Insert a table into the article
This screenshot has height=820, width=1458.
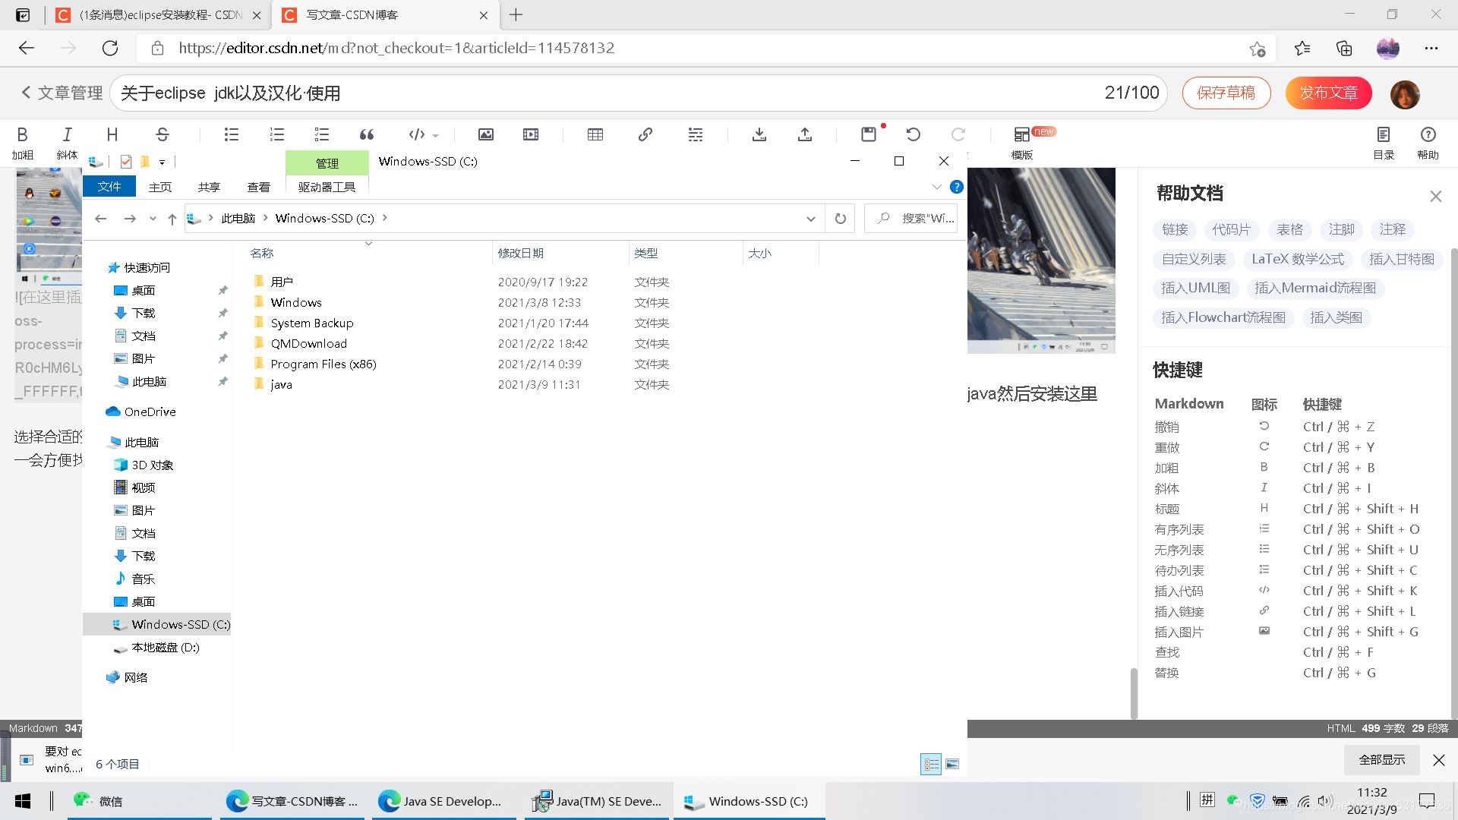pos(595,134)
